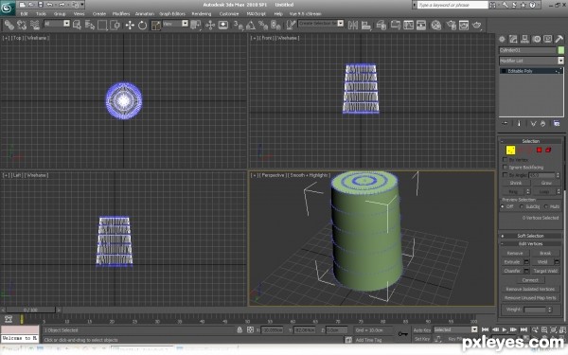Viewport: 568px width, 355px height.
Task: Choose the Select Object tool
Action: tap(77, 25)
